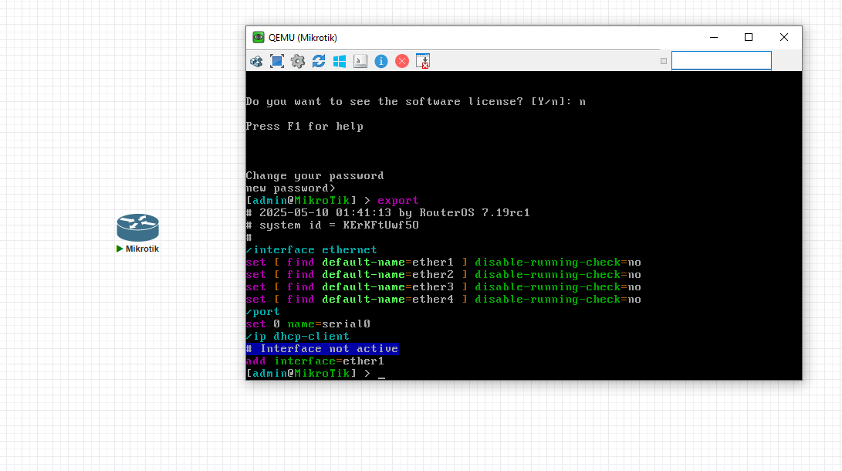Click the 'add interface=ether1' line
Screen dimensions: 842x471
point(315,361)
